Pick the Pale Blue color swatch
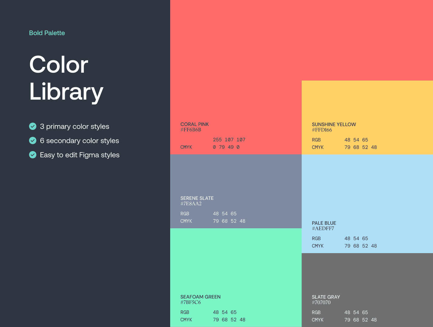Viewport: 433px width, 327px height. click(367, 204)
